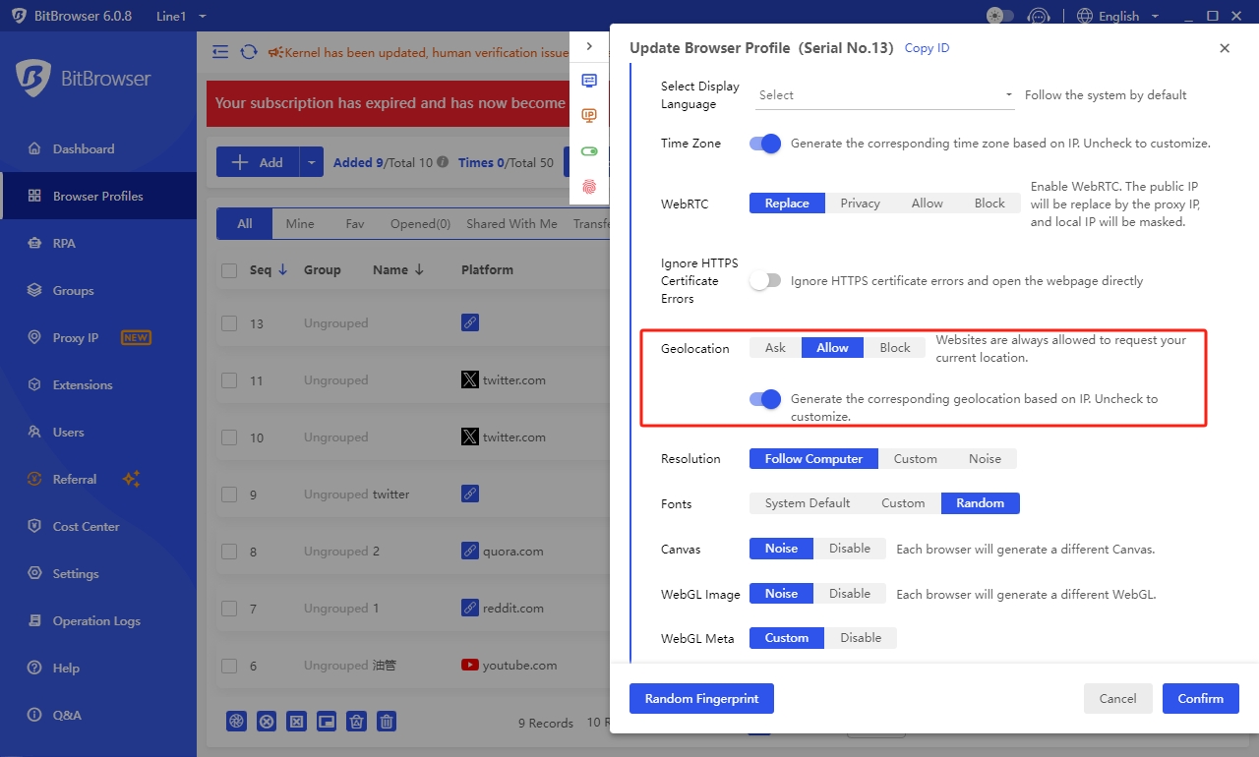
Task: Click the sparkle icon next to Referral
Action: [x=131, y=479]
